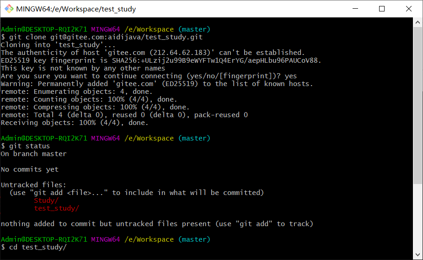Image resolution: width=423 pixels, height=260 pixels.
Task: Click the '$ cd test_study/' command line
Action: pyautogui.click(x=34, y=247)
